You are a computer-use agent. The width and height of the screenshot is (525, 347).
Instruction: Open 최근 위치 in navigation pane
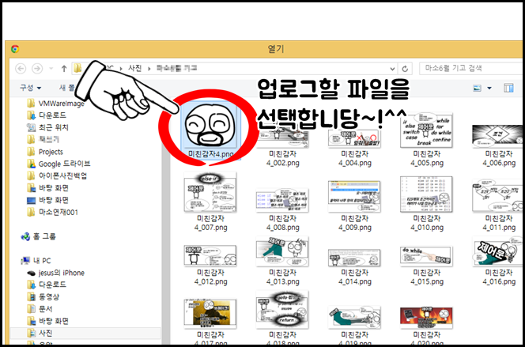[47, 127]
